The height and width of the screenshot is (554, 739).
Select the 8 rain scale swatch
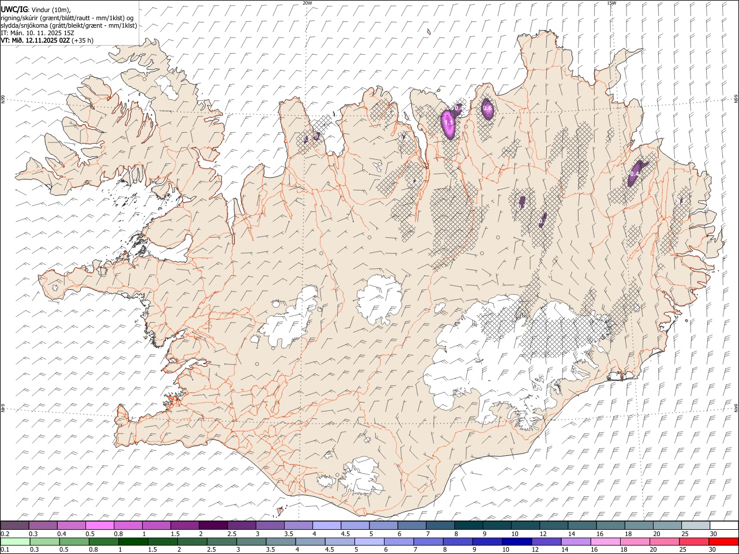(458, 541)
